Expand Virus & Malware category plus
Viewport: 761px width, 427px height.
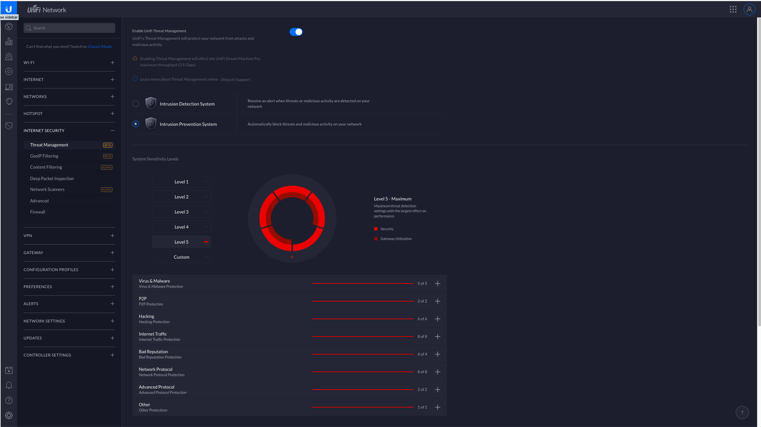pyautogui.click(x=438, y=283)
